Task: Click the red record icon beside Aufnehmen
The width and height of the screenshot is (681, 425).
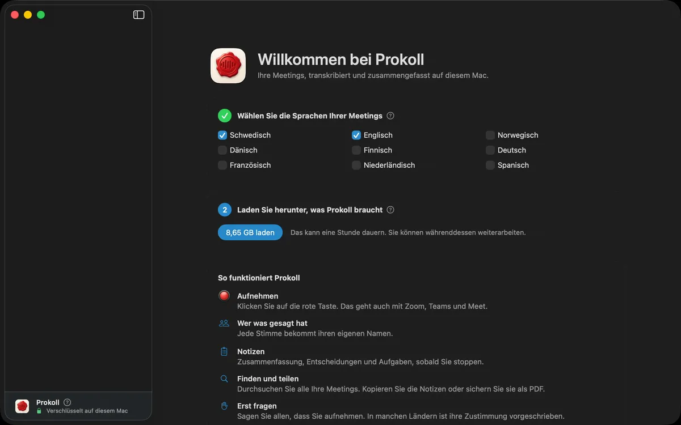Action: [224, 296]
